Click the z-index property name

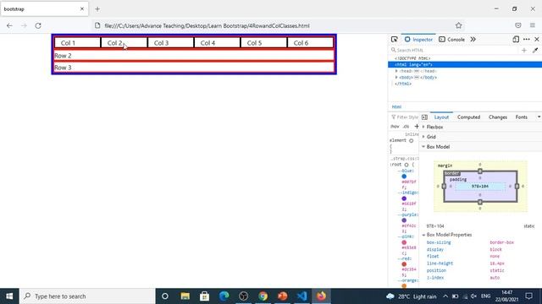coord(435,278)
